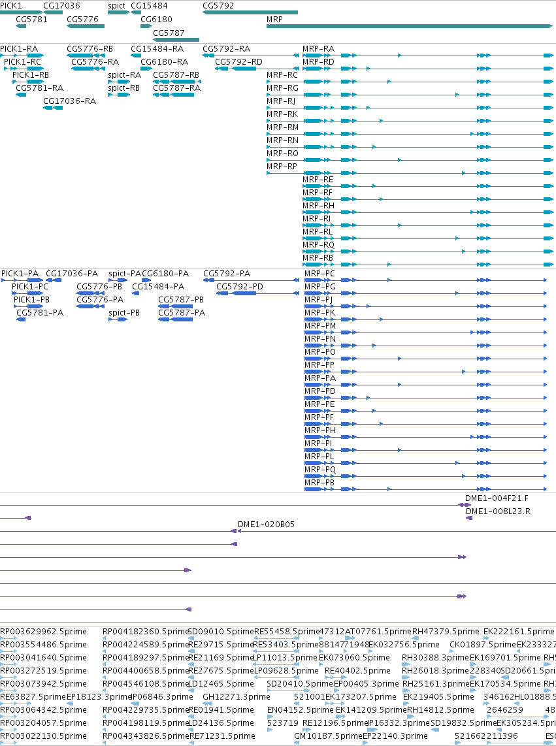The width and height of the screenshot is (556, 746).
Task: Click the CG5781-RA transcript label
Action: (39, 88)
